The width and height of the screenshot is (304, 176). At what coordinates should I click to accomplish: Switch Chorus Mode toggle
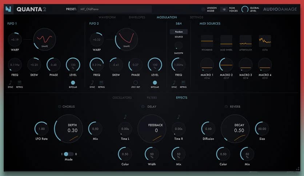pos(69,154)
